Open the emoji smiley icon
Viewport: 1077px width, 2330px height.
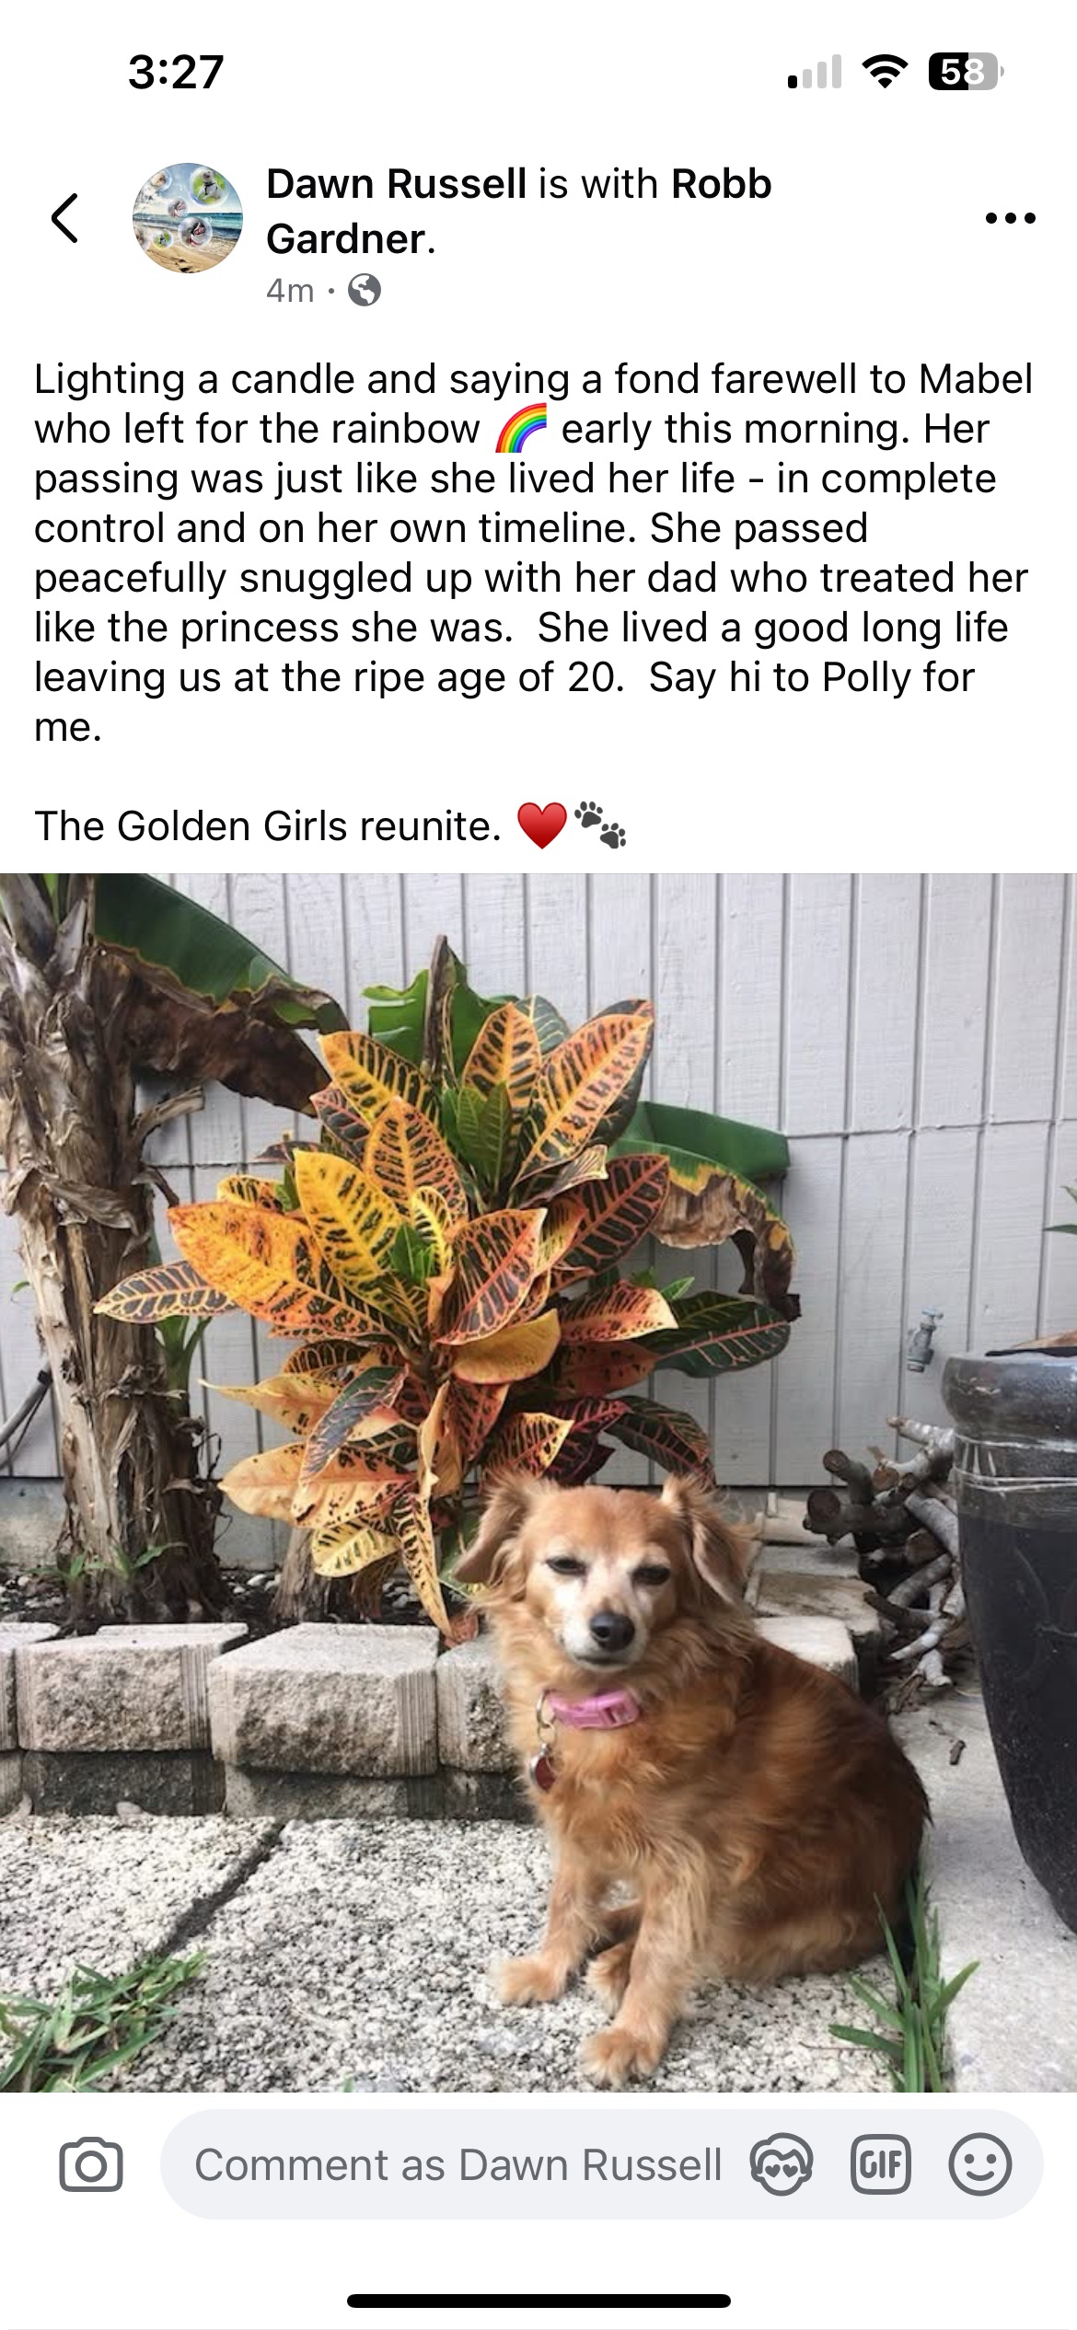[979, 2165]
